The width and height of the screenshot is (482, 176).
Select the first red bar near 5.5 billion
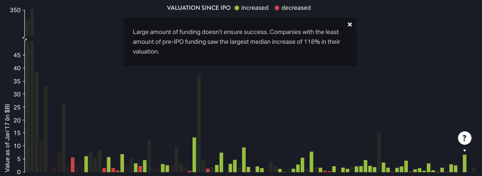pos(73,165)
